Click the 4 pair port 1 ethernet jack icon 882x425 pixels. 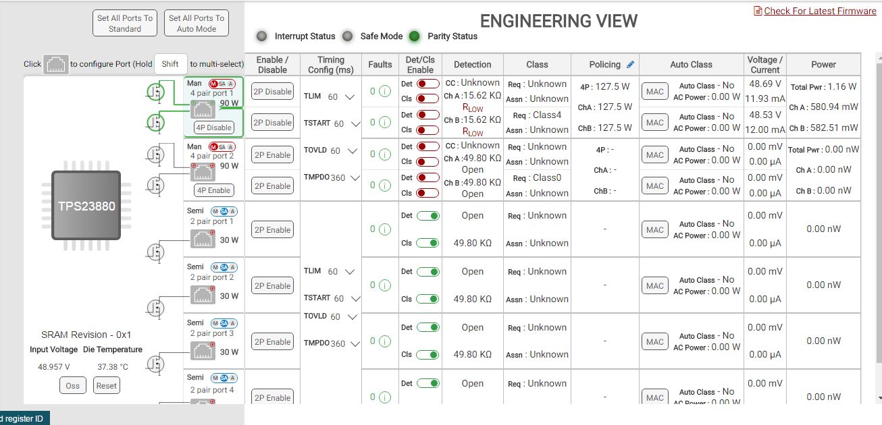click(x=204, y=108)
